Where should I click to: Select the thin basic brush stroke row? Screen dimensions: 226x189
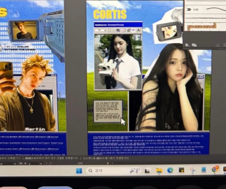[205, 18]
